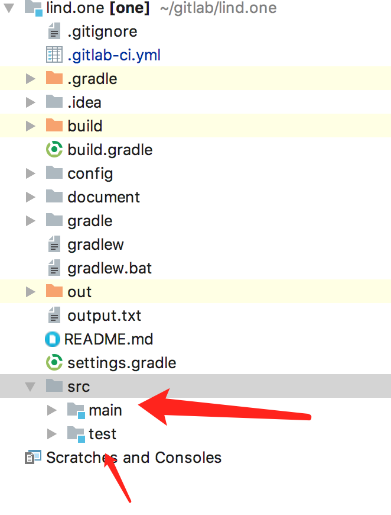Click the Gradle icon beside build.gradle
391x515 pixels.
click(54, 150)
